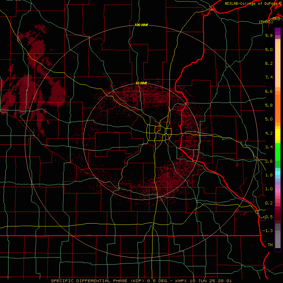The width and height of the screenshot is (283, 283).
Task: Click the 9.8 value on color scale
Action: [269, 35]
